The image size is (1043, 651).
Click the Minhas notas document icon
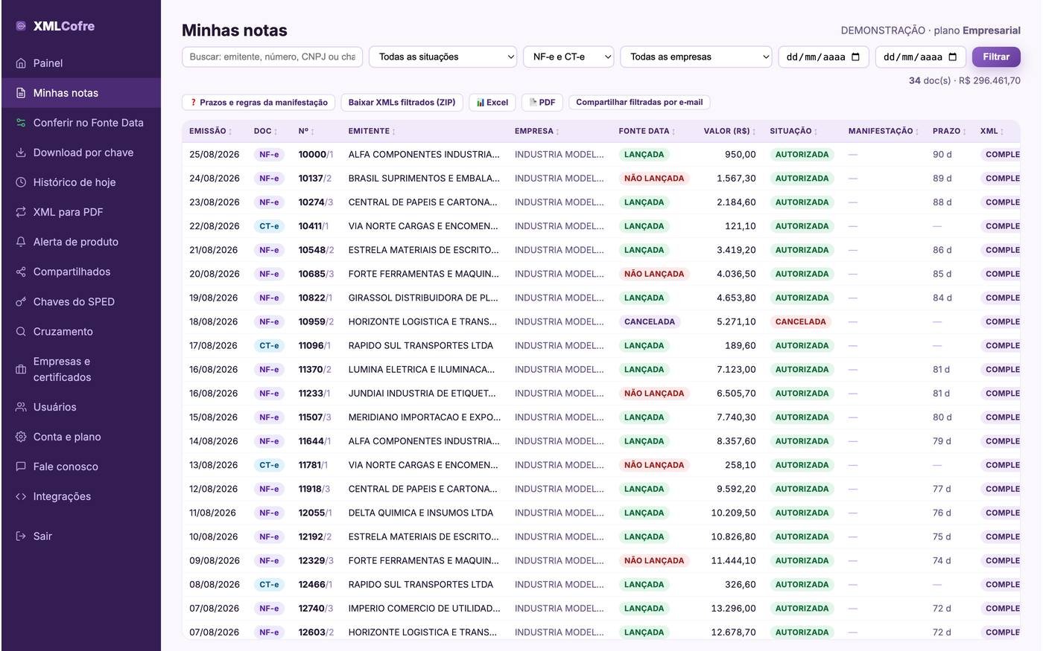(21, 93)
